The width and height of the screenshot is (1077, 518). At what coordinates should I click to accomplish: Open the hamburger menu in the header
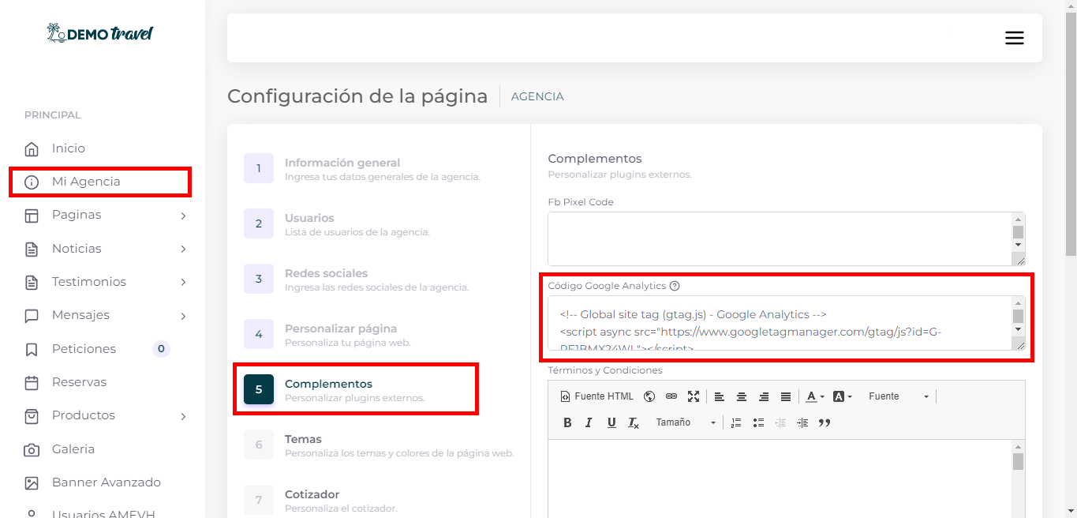pyautogui.click(x=1014, y=38)
